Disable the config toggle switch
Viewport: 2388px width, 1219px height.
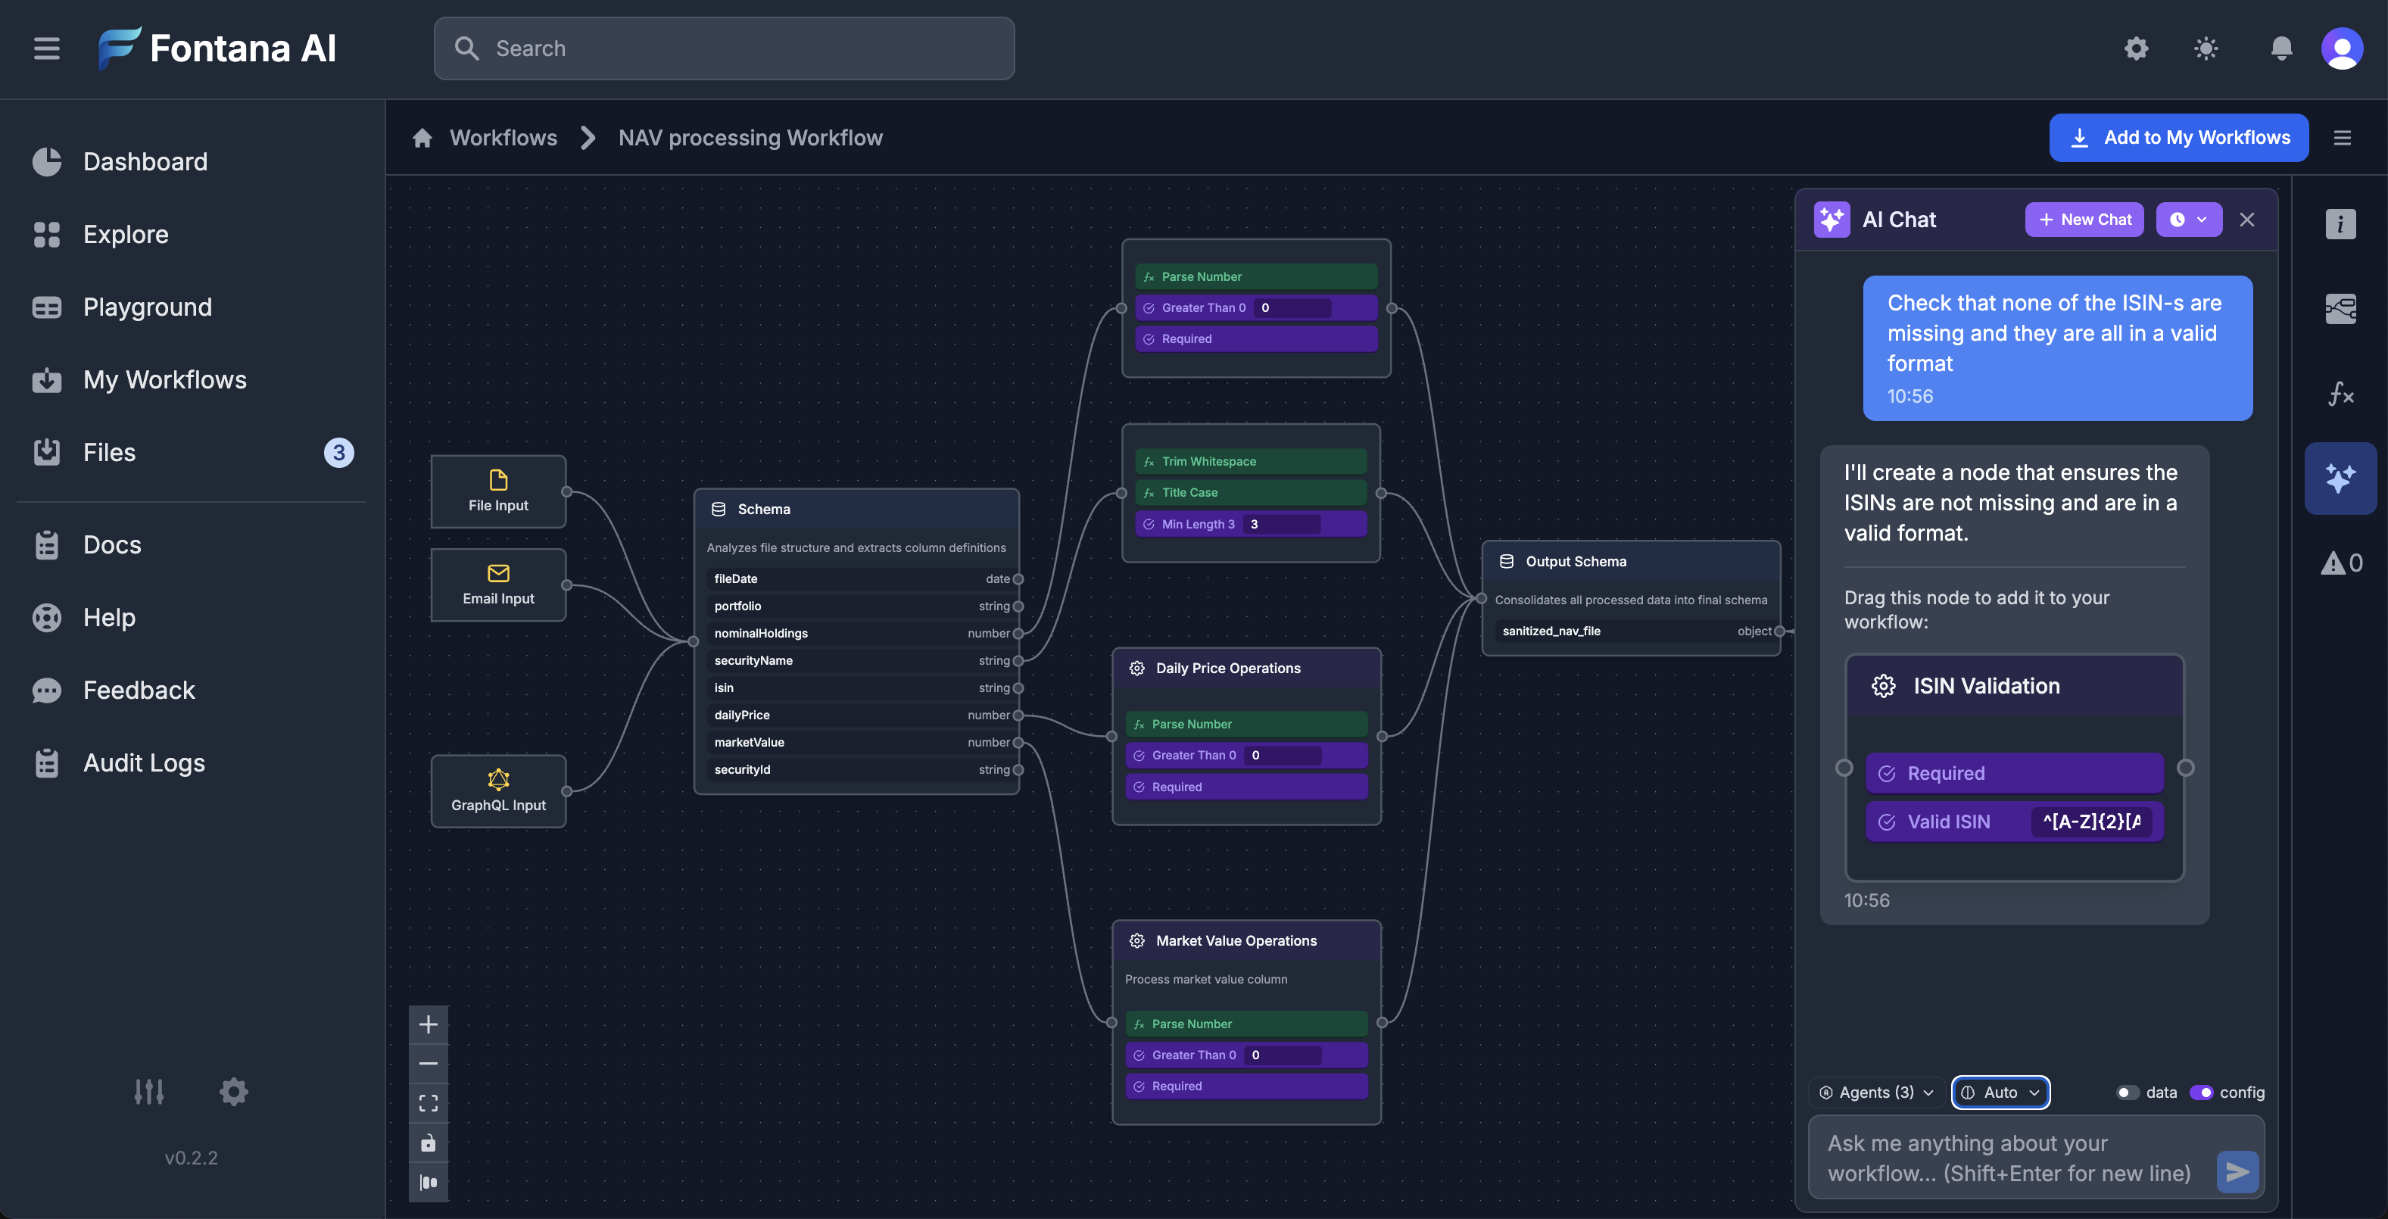coord(2201,1092)
